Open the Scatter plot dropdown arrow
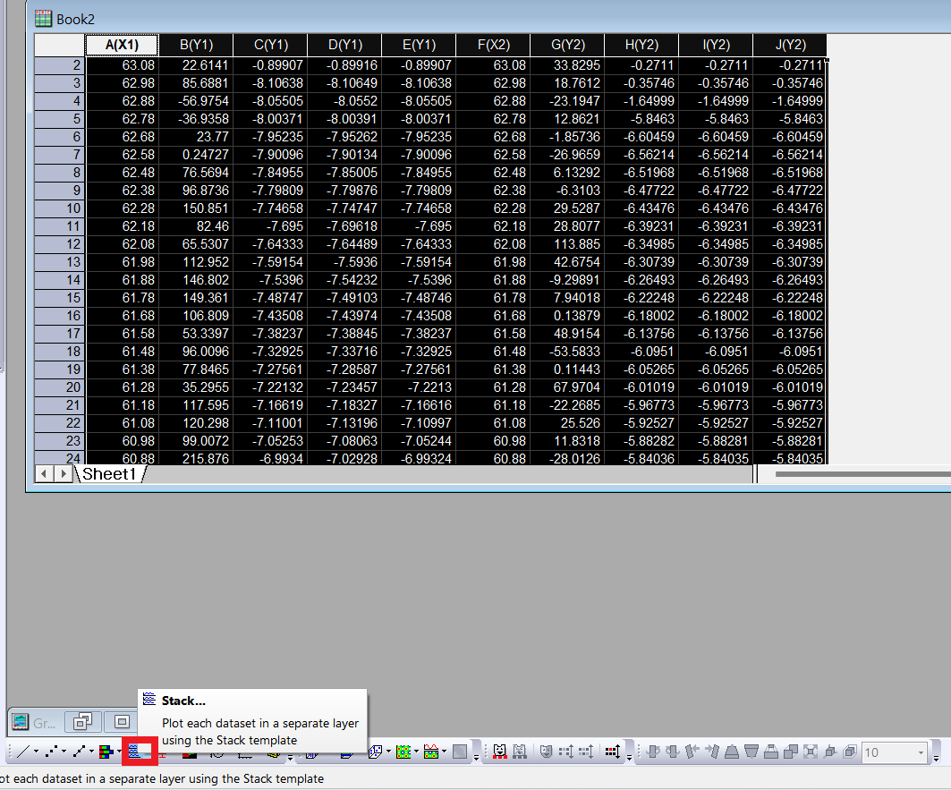 (64, 752)
